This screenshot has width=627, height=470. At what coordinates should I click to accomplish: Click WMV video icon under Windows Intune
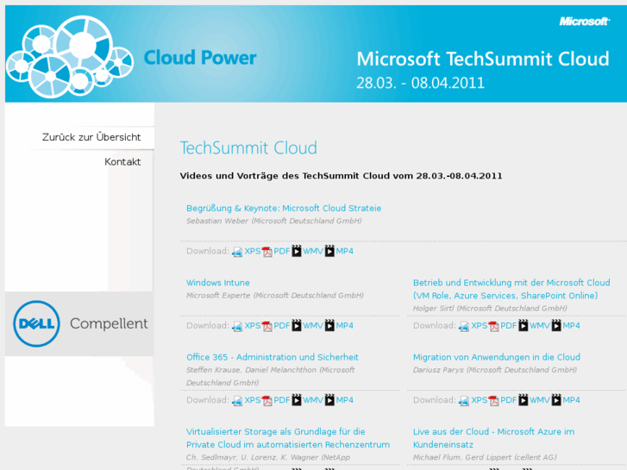[x=297, y=326]
